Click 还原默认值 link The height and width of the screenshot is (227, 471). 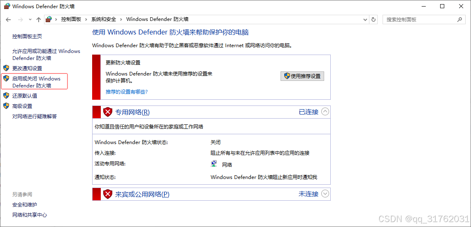pos(25,96)
